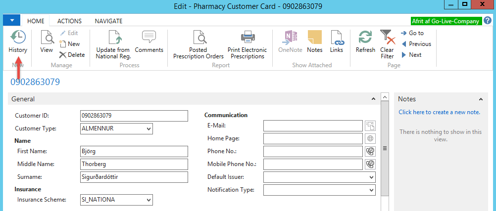This screenshot has width=496, height=211.
Task: Click the globe icon beside Home Page
Action: (x=370, y=138)
